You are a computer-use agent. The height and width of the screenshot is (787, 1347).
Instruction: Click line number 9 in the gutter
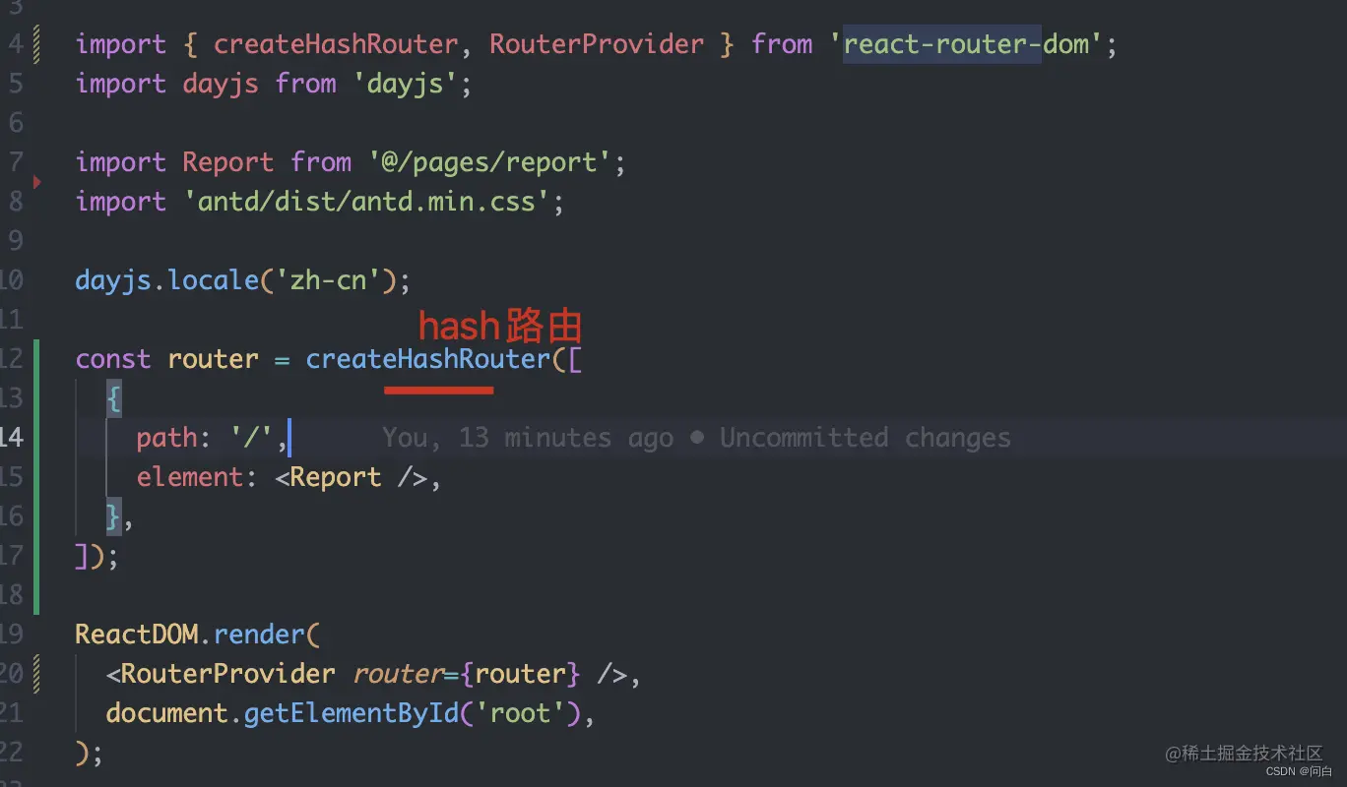(x=15, y=241)
